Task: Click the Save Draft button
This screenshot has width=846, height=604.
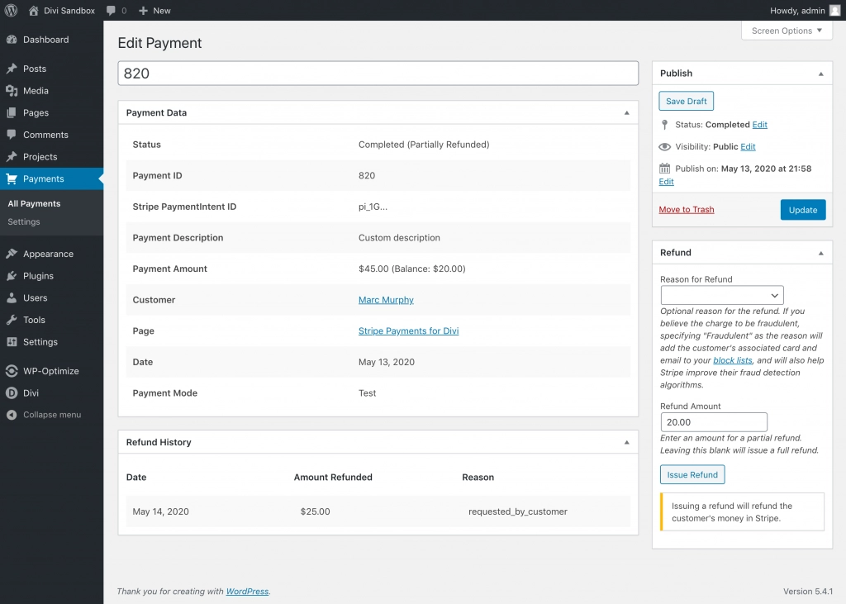Action: [686, 101]
